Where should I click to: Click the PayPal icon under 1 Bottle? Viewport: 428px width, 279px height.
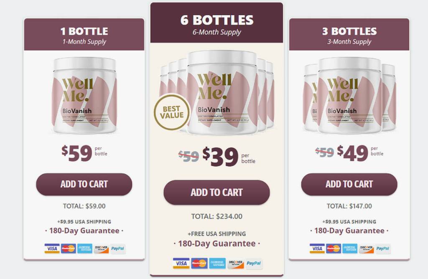click(118, 249)
